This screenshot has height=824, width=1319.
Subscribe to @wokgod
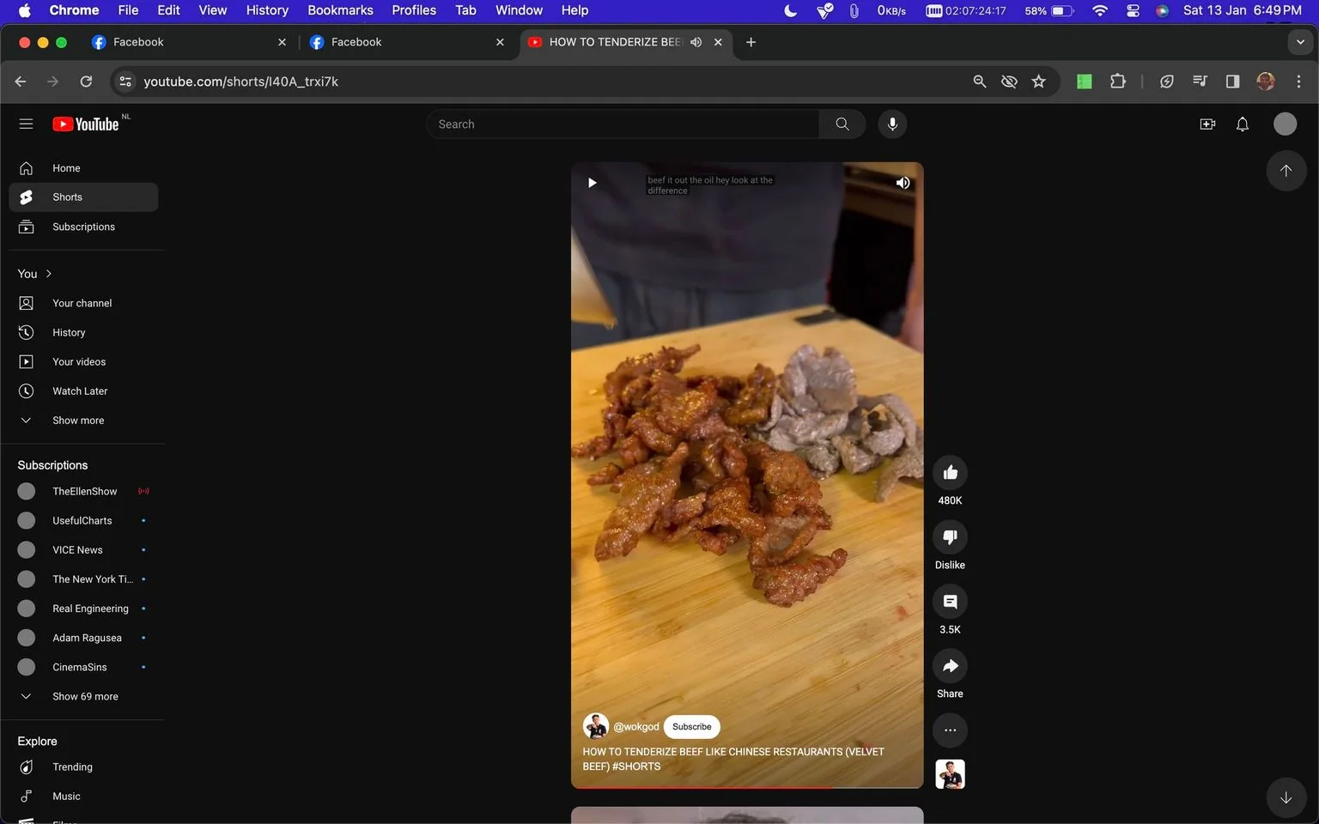692,726
